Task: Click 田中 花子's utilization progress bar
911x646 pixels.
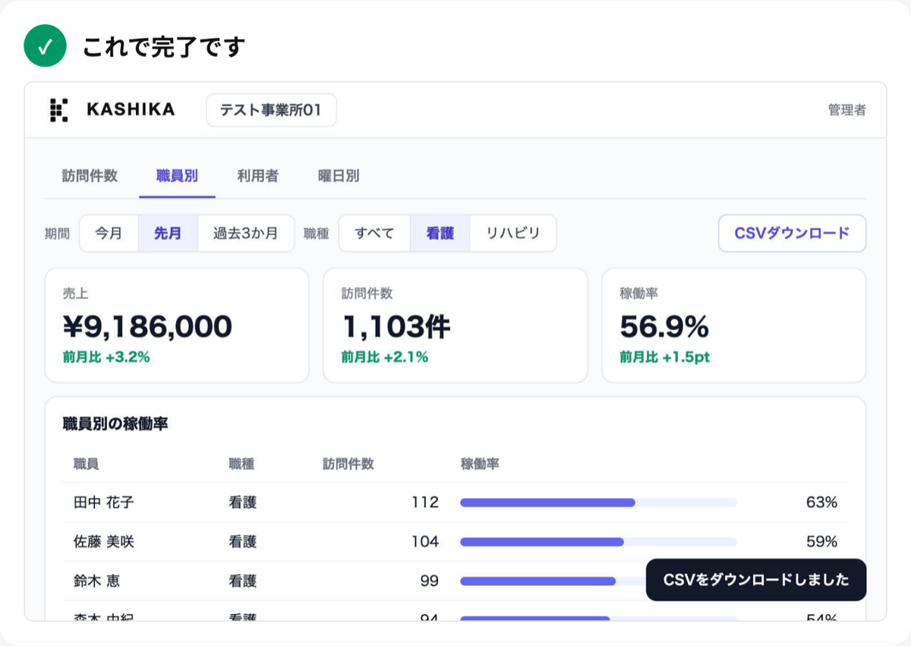Action: [x=598, y=503]
